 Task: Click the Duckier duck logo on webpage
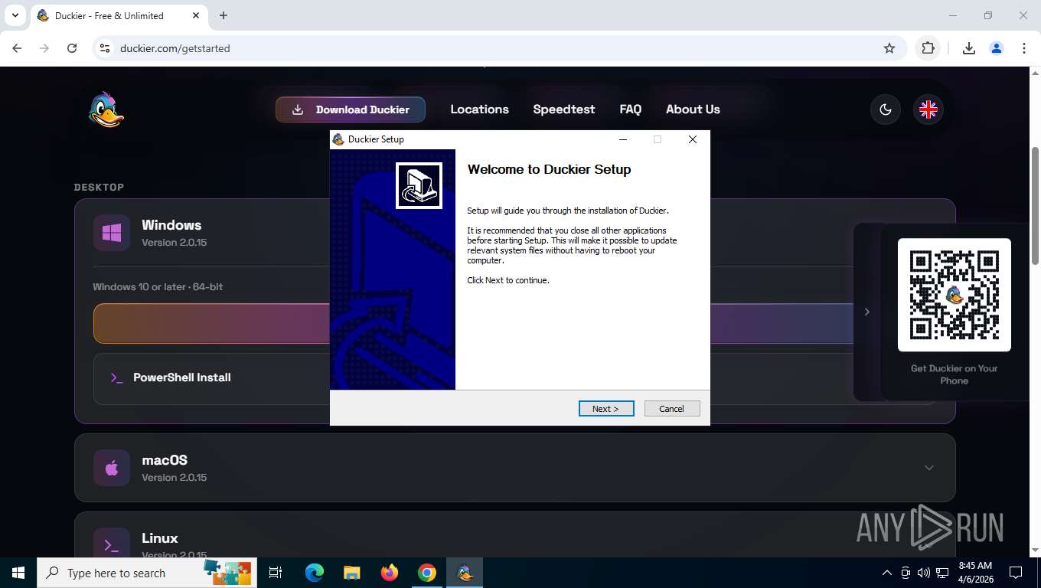106,109
